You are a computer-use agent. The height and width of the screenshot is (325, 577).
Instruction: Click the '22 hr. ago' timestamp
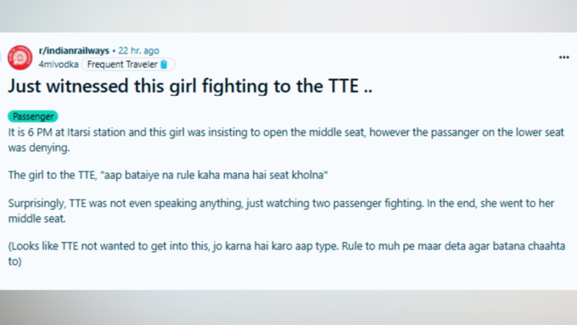(138, 50)
